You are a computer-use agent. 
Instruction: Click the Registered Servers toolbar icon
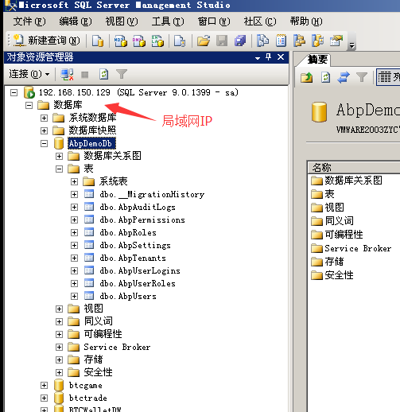point(262,41)
